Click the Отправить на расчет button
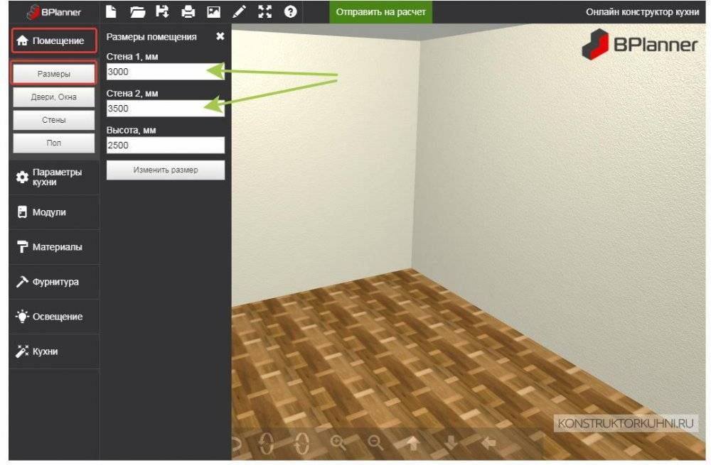 click(x=380, y=11)
